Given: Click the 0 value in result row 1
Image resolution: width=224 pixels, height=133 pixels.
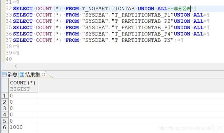Looking at the screenshot, I should [11, 95].
